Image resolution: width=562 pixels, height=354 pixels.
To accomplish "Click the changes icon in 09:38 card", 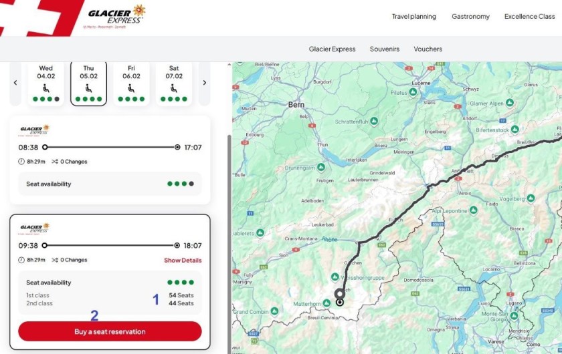I will tap(54, 260).
